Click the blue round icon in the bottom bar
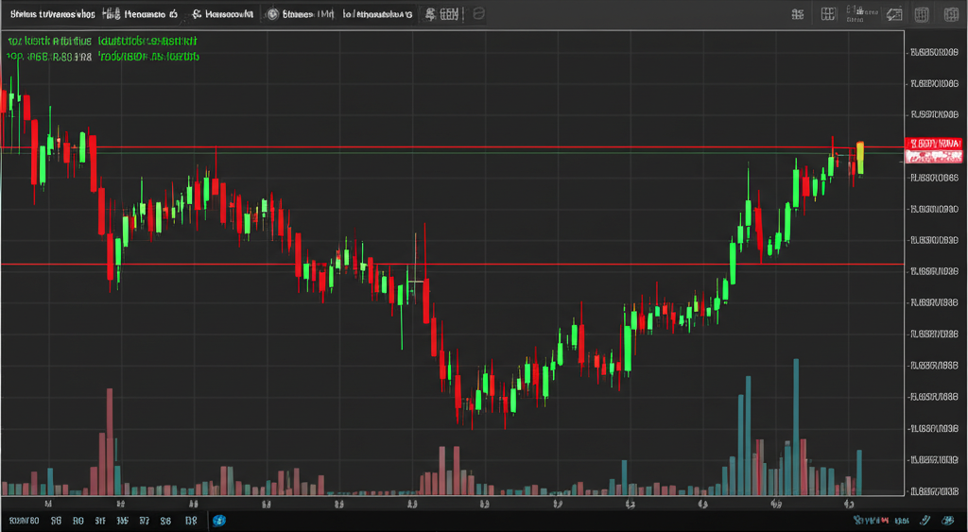The height and width of the screenshot is (532, 968). click(219, 521)
